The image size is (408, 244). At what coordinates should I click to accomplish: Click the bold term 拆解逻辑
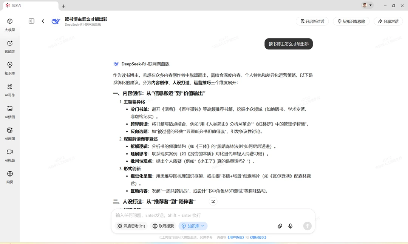tap(139, 147)
